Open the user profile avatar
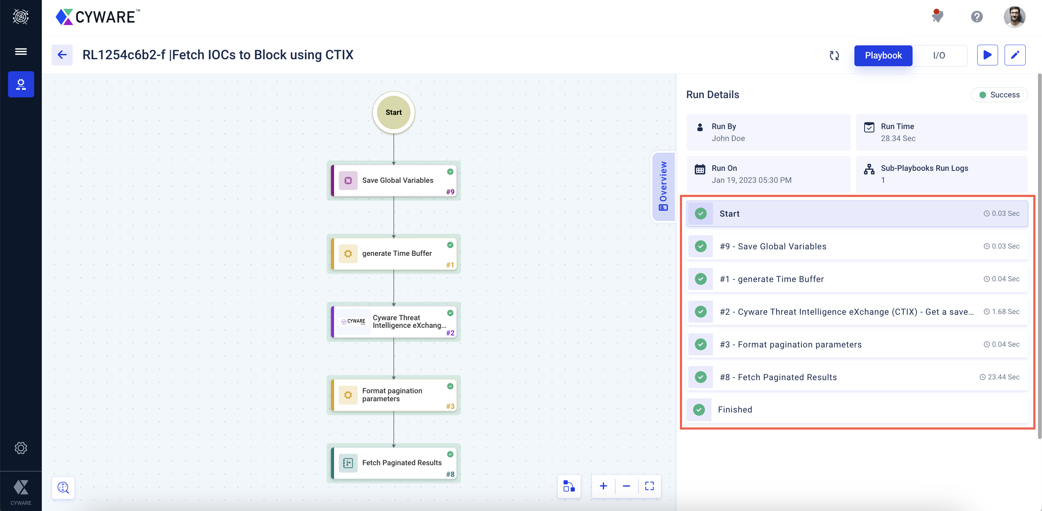1042x511 pixels. point(1014,17)
